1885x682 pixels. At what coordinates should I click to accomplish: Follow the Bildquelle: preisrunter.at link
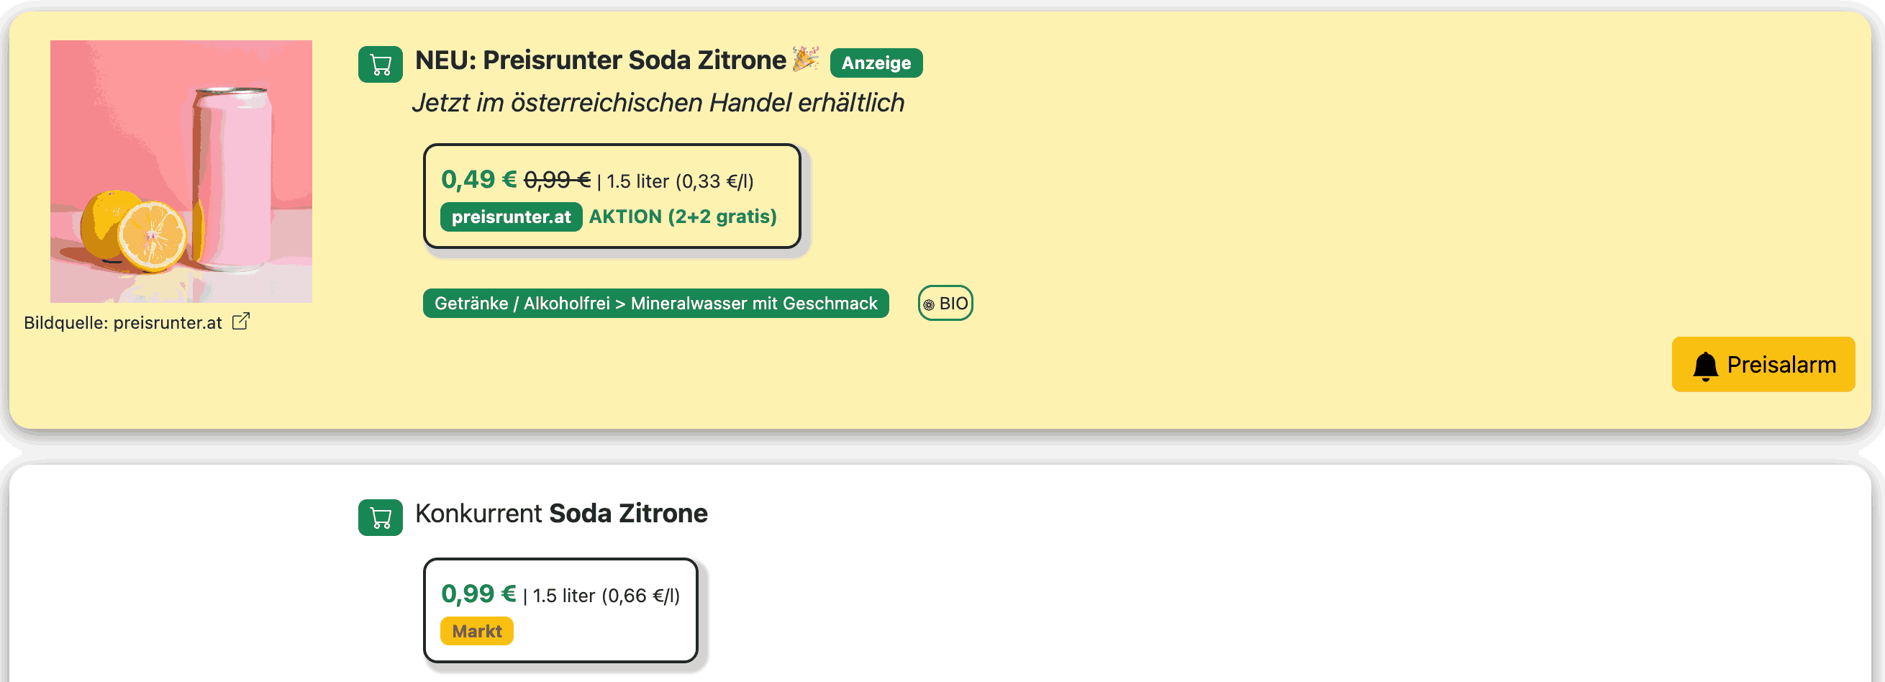123,322
